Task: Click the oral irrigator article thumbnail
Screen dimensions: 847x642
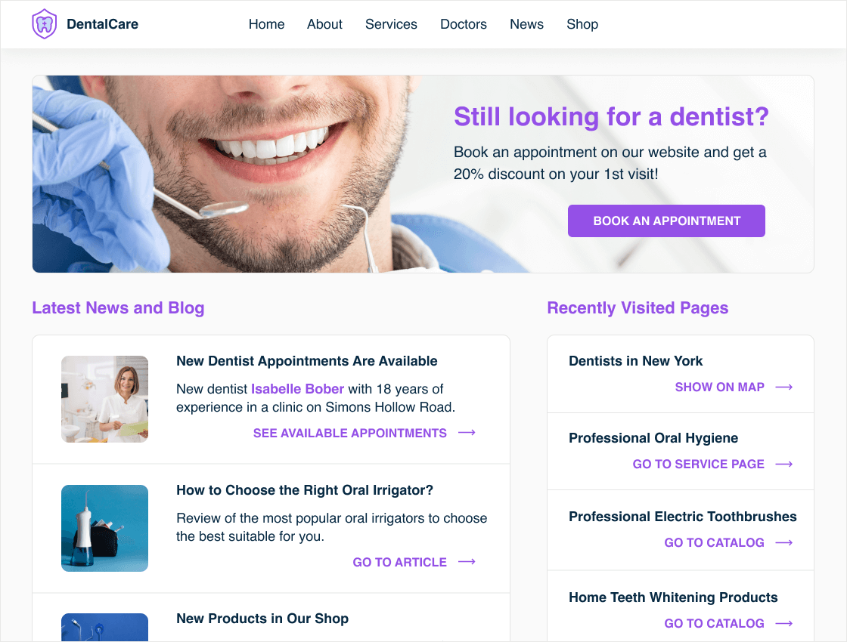Action: 105,528
